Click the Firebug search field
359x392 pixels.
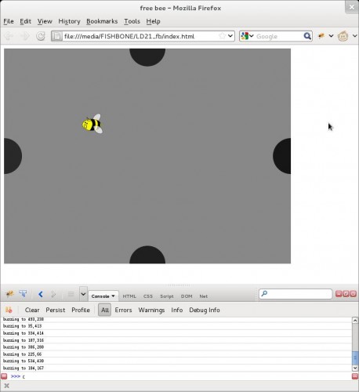click(296, 294)
